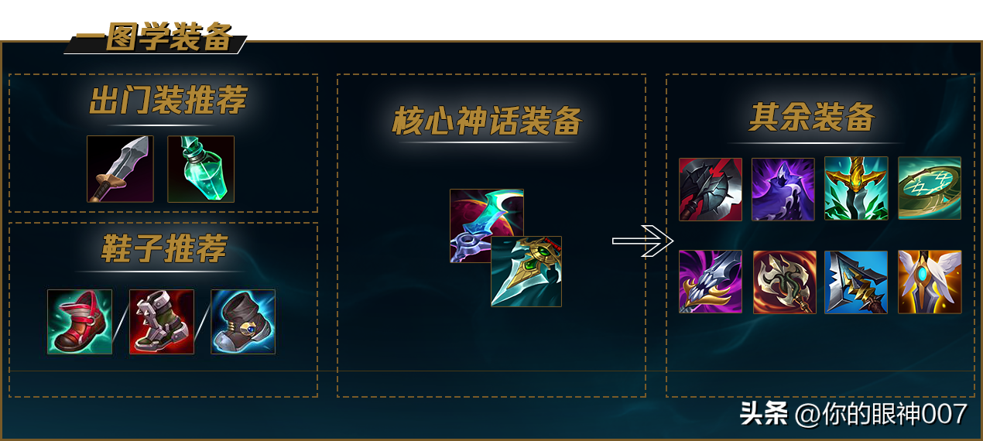Select the gold-and-teal claw mythic item icon
The height and width of the screenshot is (441, 983).
(x=526, y=272)
